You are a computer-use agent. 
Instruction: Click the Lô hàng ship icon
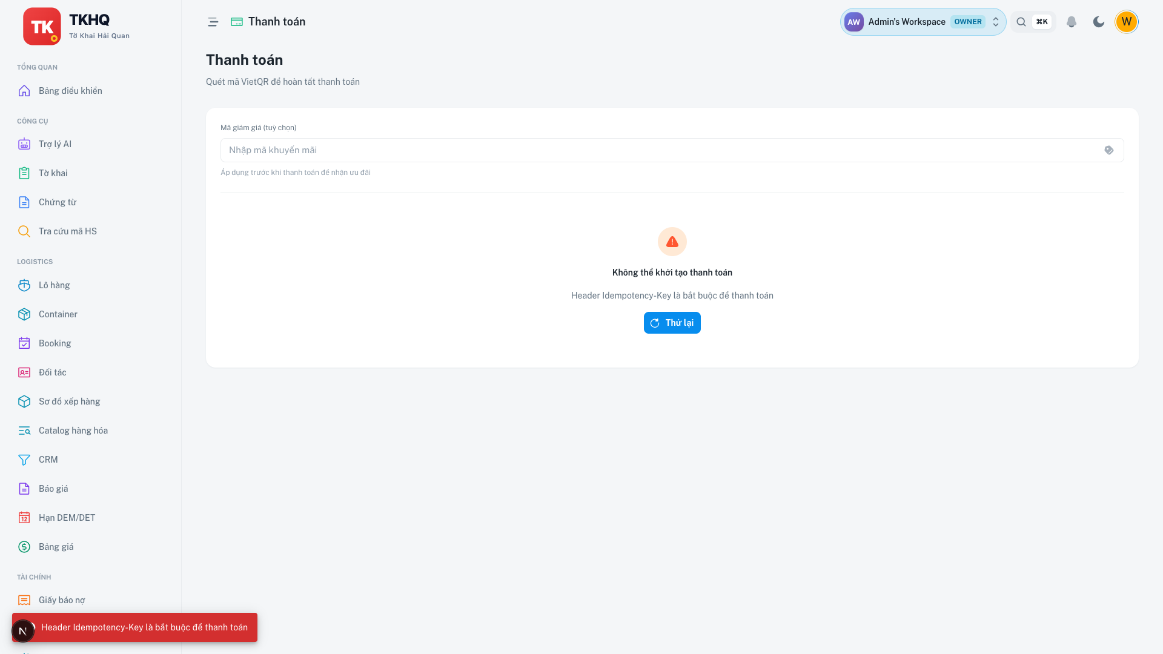pos(24,285)
